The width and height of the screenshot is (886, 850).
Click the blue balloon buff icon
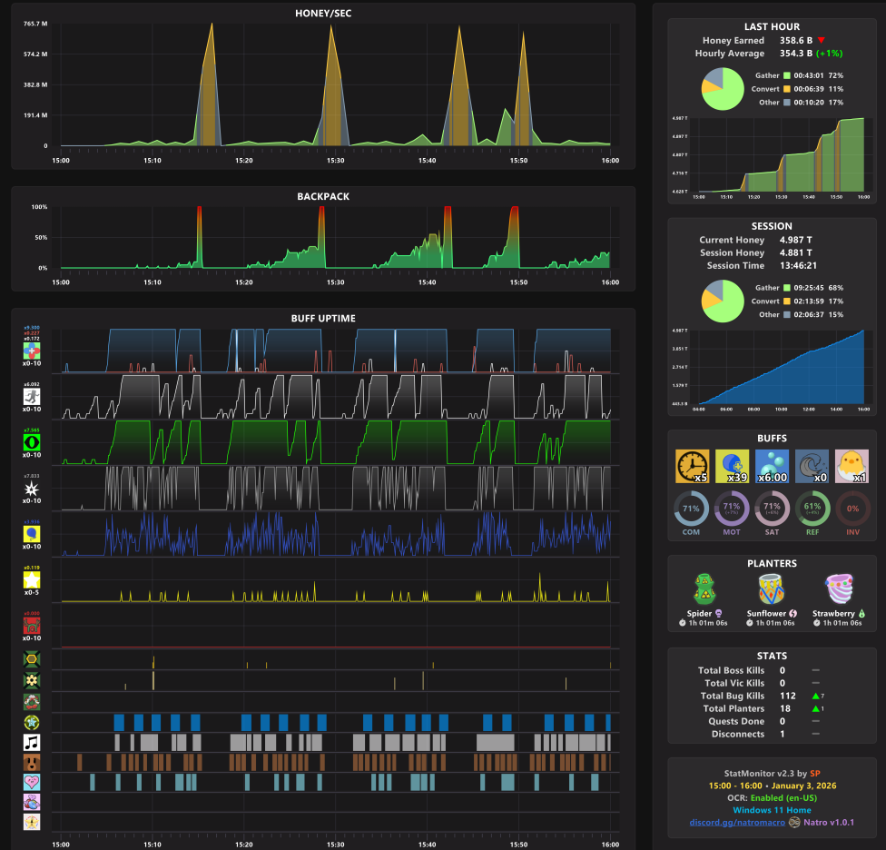pyautogui.click(x=32, y=533)
